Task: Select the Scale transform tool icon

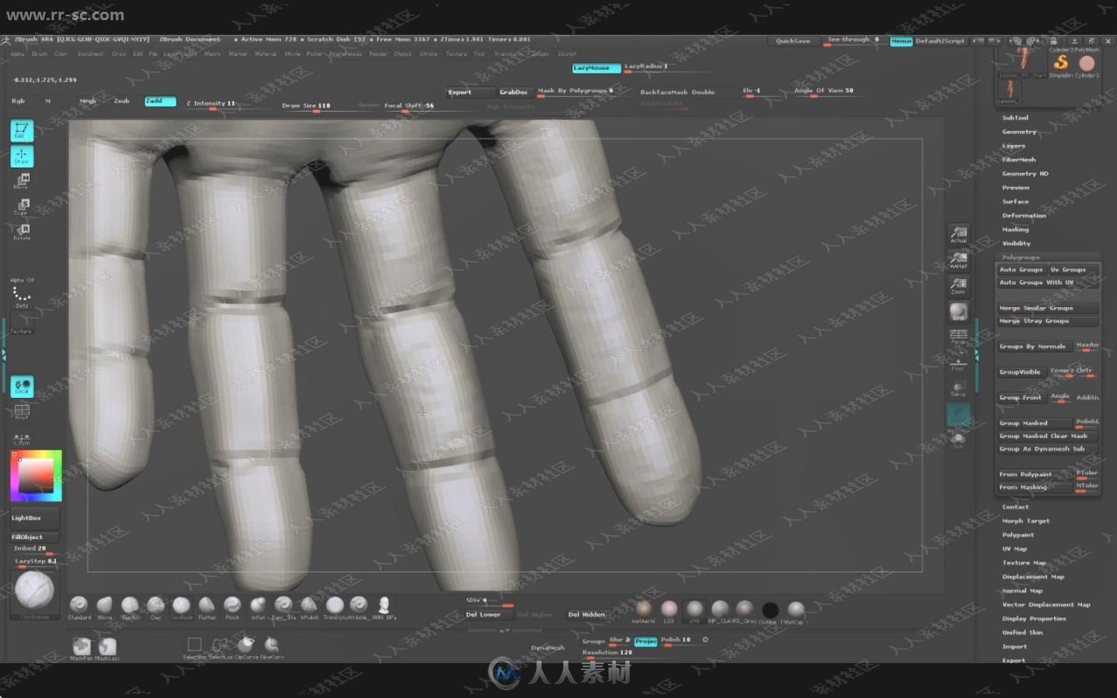Action: pos(22,206)
